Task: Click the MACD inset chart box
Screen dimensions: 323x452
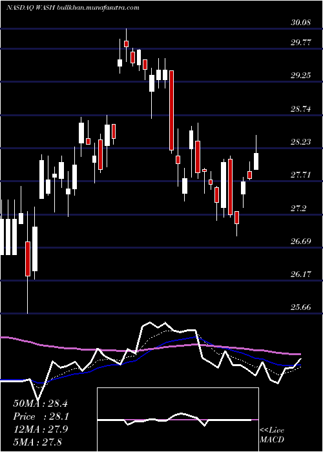Action: coord(178,420)
